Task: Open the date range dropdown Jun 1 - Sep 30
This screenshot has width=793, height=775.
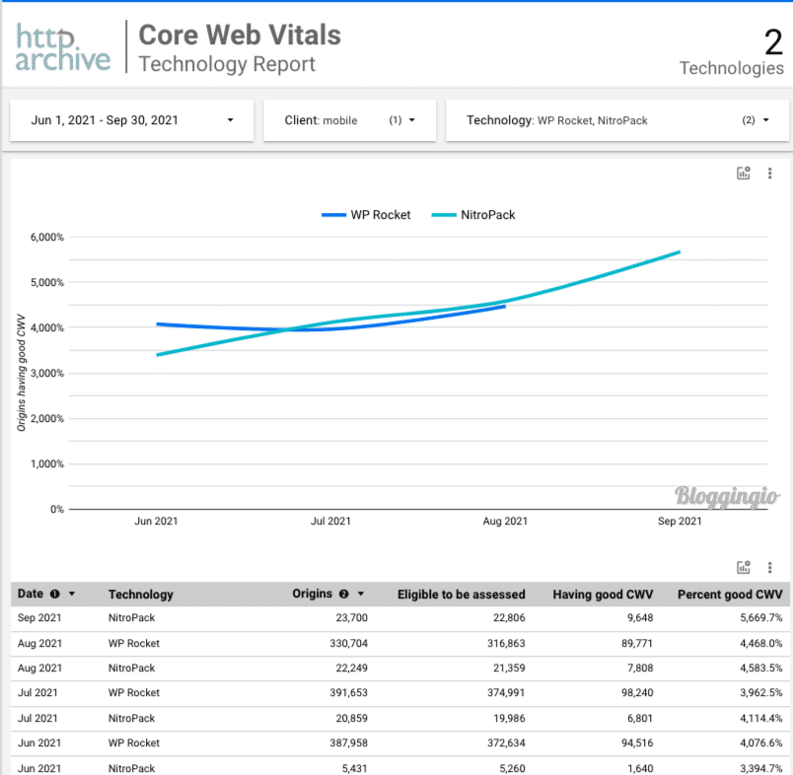Action: pyautogui.click(x=131, y=120)
